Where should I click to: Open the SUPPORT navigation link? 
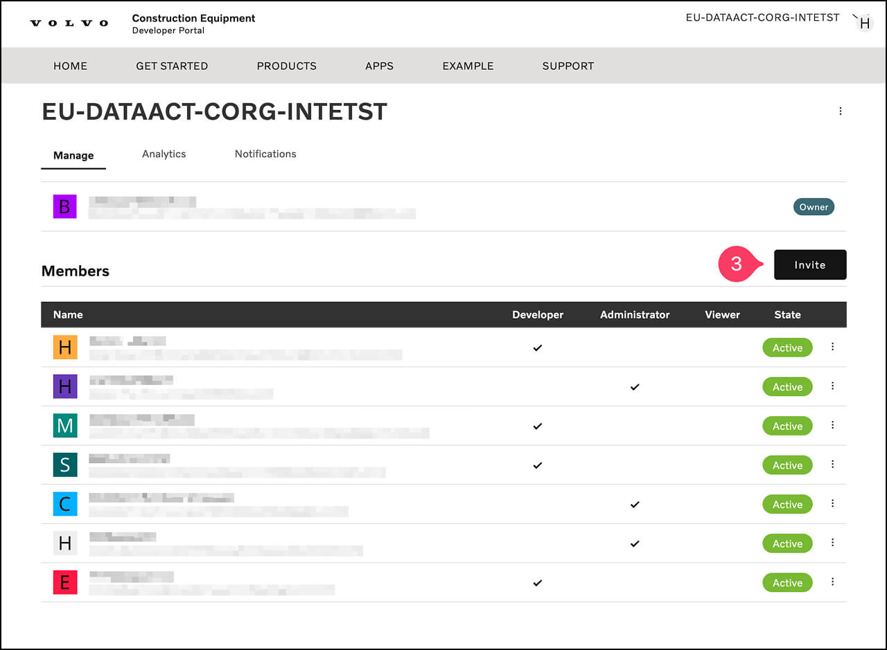568,66
